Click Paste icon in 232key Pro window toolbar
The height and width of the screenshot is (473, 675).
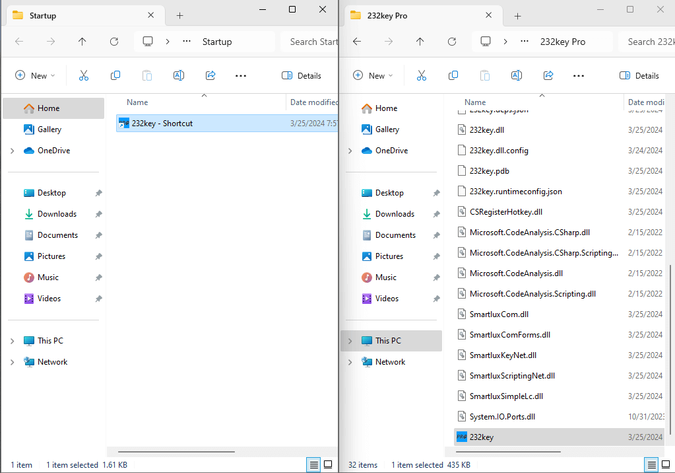pos(485,75)
